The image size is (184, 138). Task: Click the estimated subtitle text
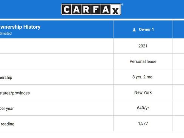(6, 34)
